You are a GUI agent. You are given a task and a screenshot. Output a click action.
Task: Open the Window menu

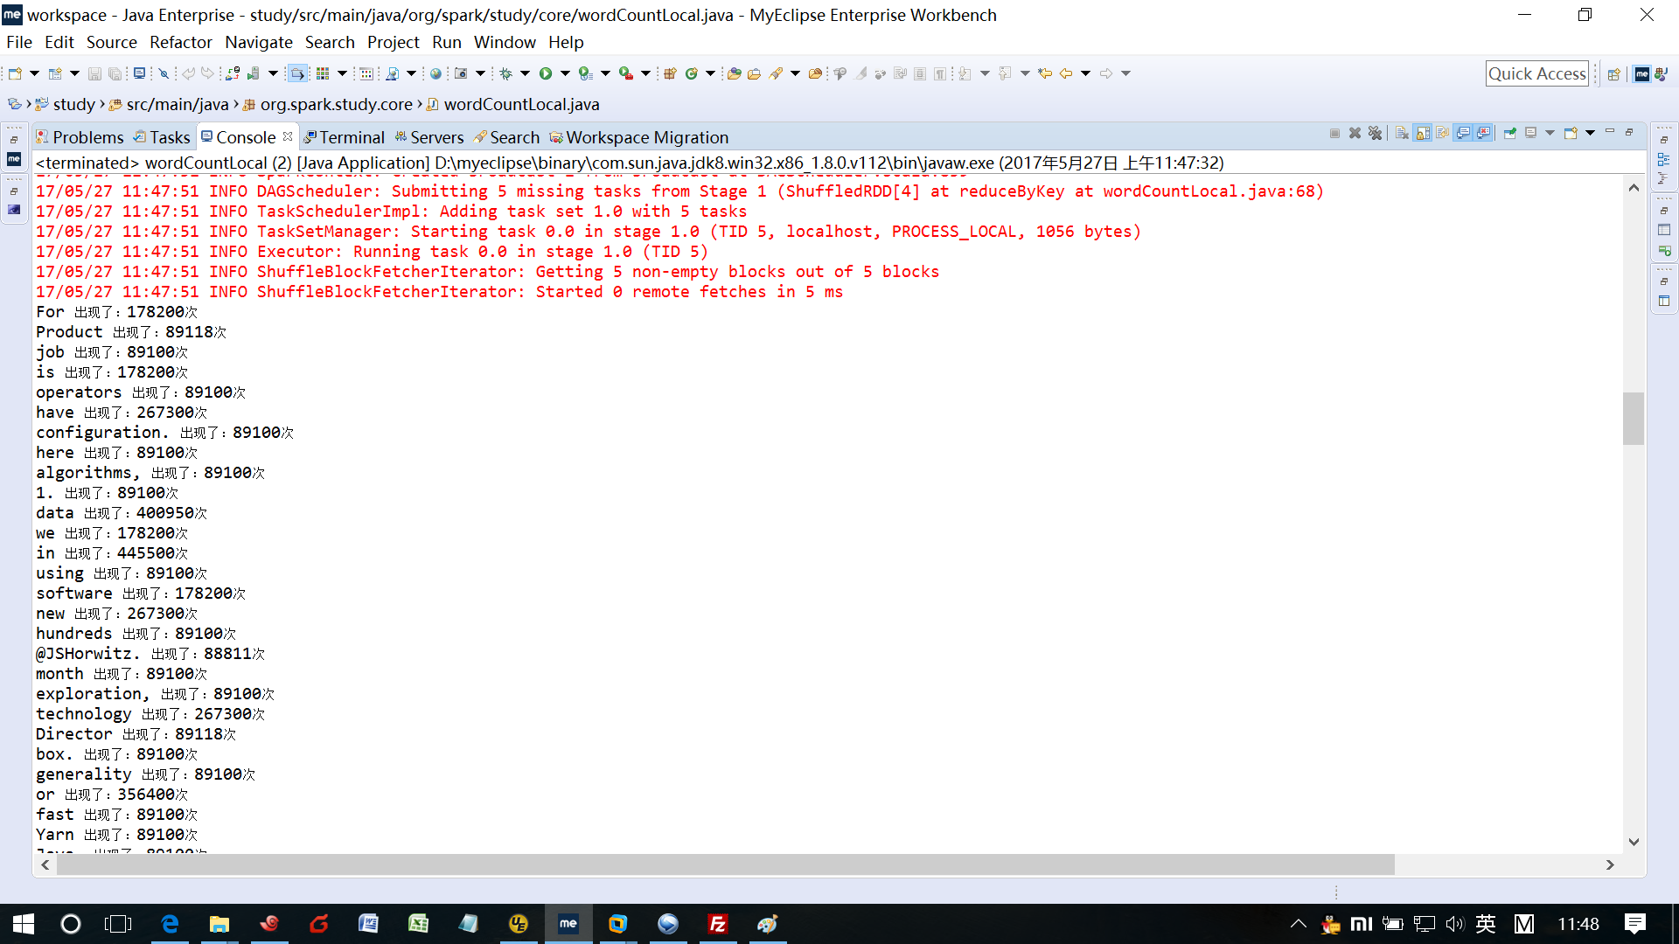[x=505, y=42]
